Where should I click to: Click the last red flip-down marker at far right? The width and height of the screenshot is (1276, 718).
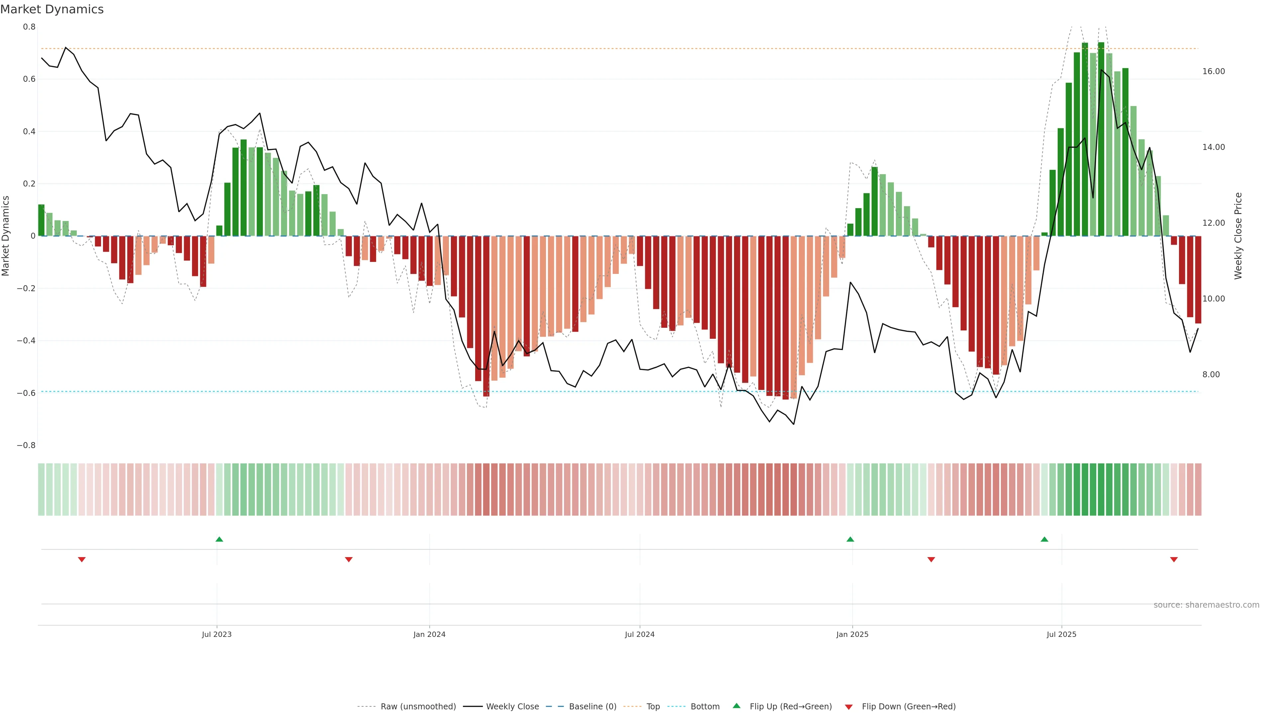tap(1173, 559)
